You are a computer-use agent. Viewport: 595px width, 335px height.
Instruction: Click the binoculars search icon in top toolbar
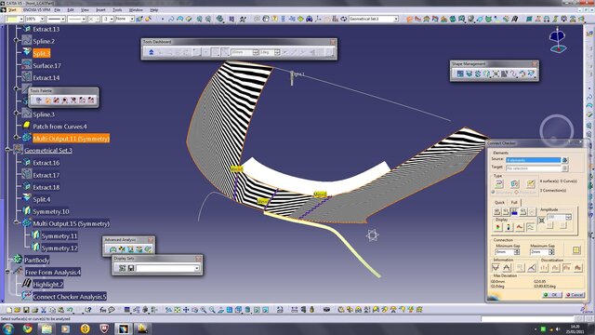(310, 19)
